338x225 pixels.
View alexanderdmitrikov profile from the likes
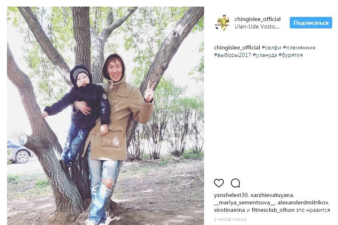coord(303,203)
